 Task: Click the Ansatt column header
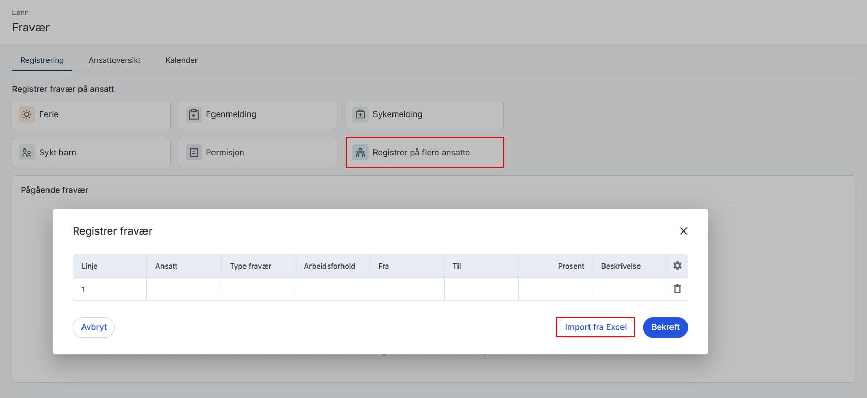click(x=184, y=266)
